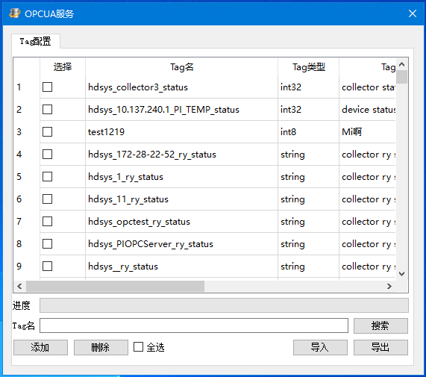
Task: Click the 选择 column header
Action: pos(63,67)
